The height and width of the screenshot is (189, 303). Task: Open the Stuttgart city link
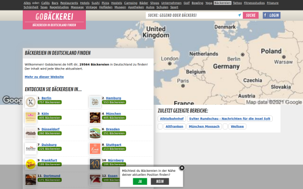click(x=114, y=145)
